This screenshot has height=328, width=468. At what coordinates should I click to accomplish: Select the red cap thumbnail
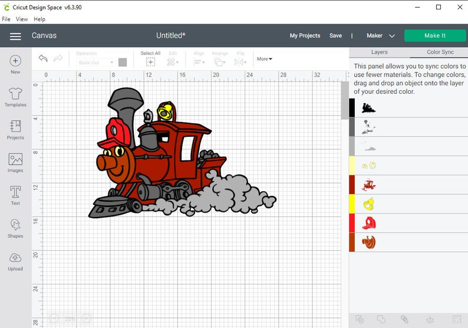click(369, 223)
